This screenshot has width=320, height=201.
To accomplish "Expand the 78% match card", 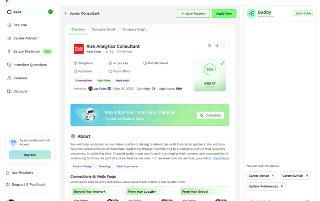I will (223, 63).
